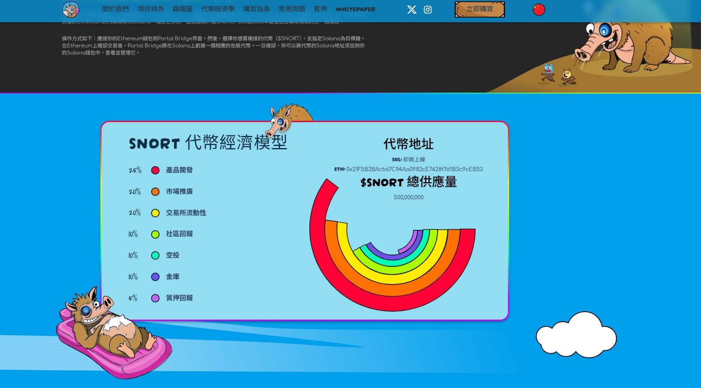The image size is (701, 388).
Task: Open the X (Twitter) social link
Action: pyautogui.click(x=411, y=10)
